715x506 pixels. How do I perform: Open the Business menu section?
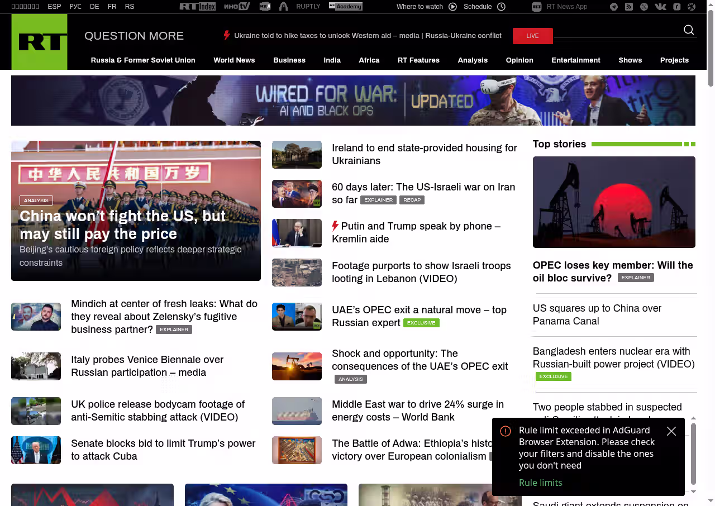[x=289, y=60]
